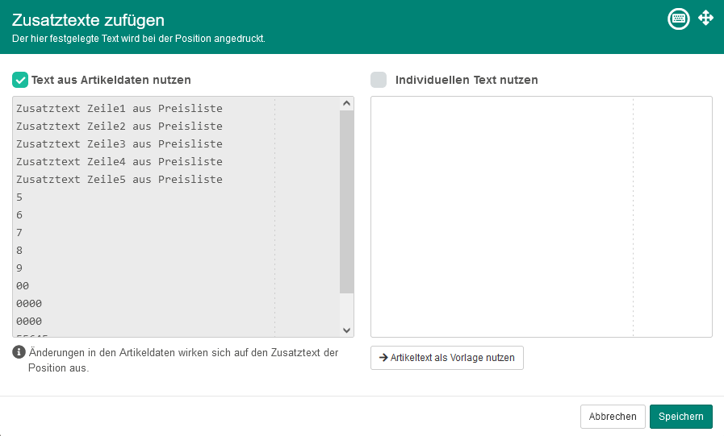
Task: Click the article text scrollbar thumb
Action: point(347,201)
